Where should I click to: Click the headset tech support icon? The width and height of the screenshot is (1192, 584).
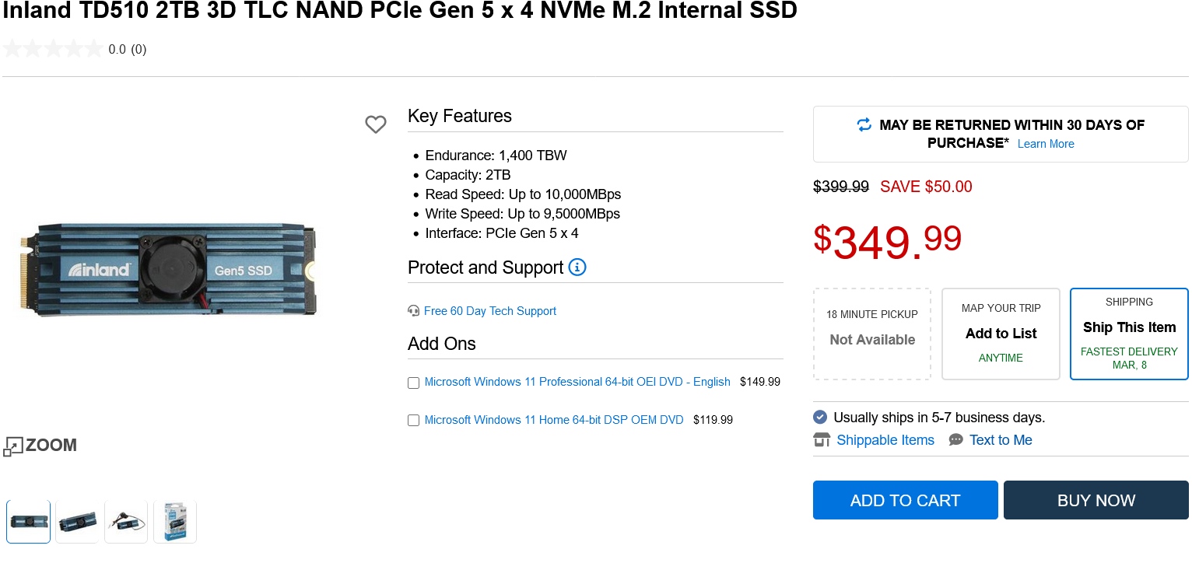coord(414,311)
